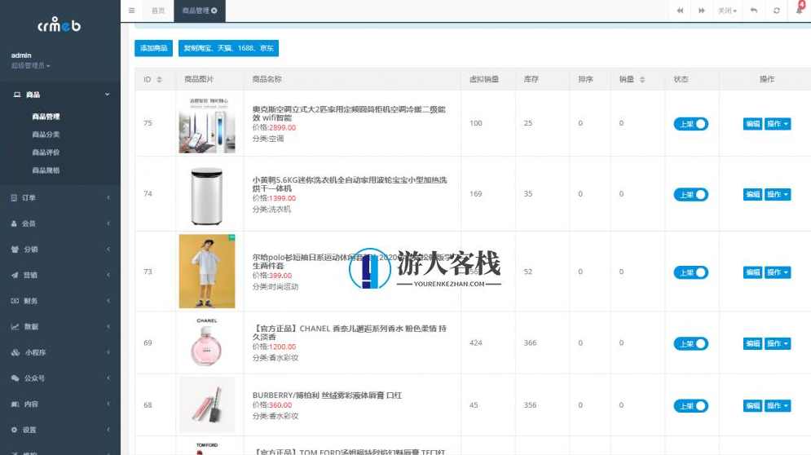Screen dimensions: 811x455
Task: Click price 2899.00 of product 75
Action: 282,127
